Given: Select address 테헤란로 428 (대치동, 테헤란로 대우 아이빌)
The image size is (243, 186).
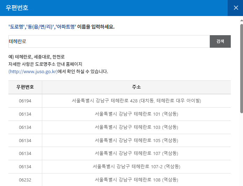Looking at the screenshot, I should point(137,101).
